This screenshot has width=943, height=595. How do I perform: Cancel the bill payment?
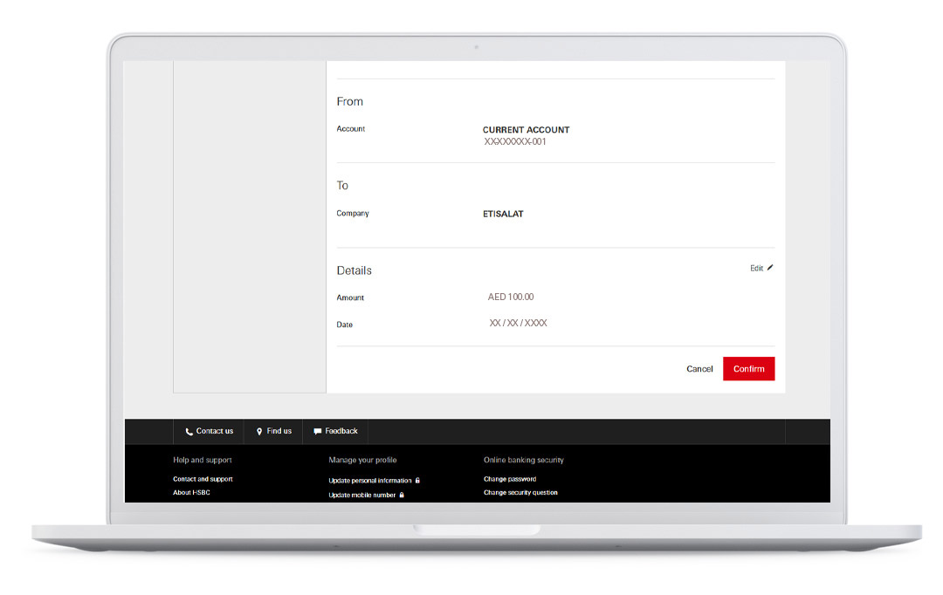tap(699, 369)
